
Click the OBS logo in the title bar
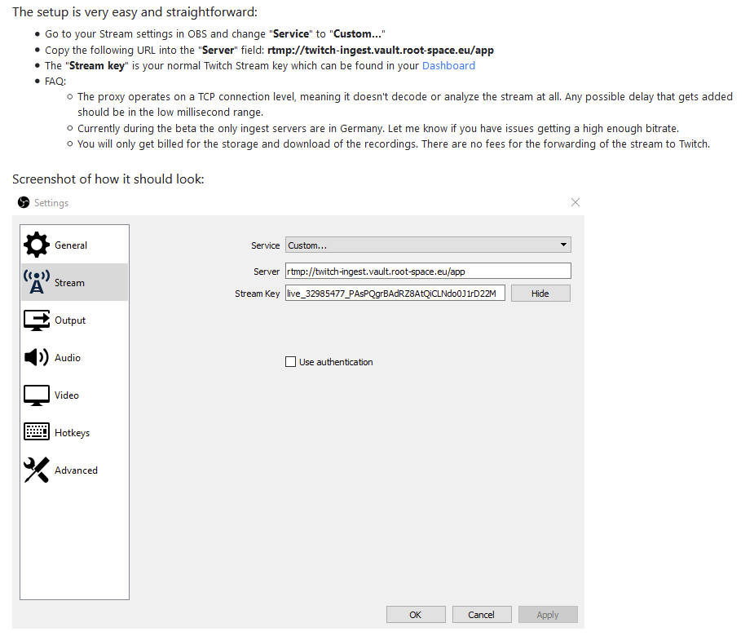pyautogui.click(x=22, y=202)
